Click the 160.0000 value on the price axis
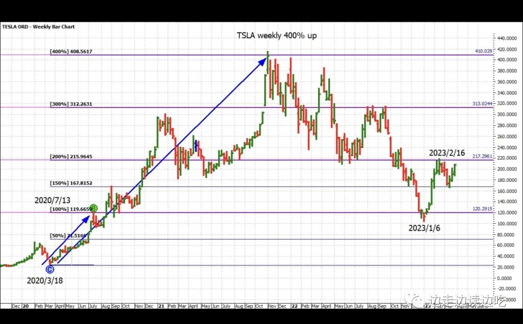This screenshot has width=523, height=324. click(x=507, y=191)
